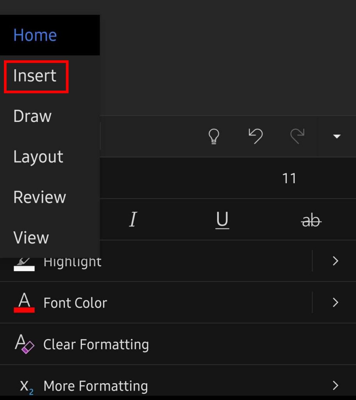Expand the Highlight color options chevron

click(335, 261)
